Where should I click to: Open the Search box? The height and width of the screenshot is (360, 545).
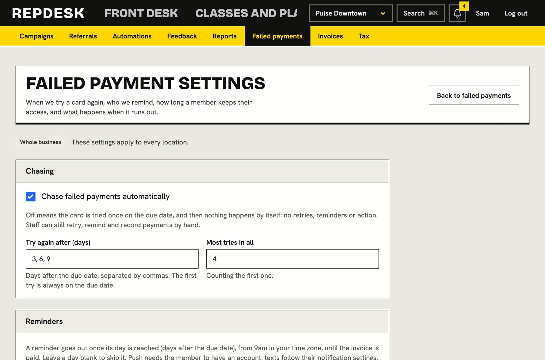(x=421, y=13)
